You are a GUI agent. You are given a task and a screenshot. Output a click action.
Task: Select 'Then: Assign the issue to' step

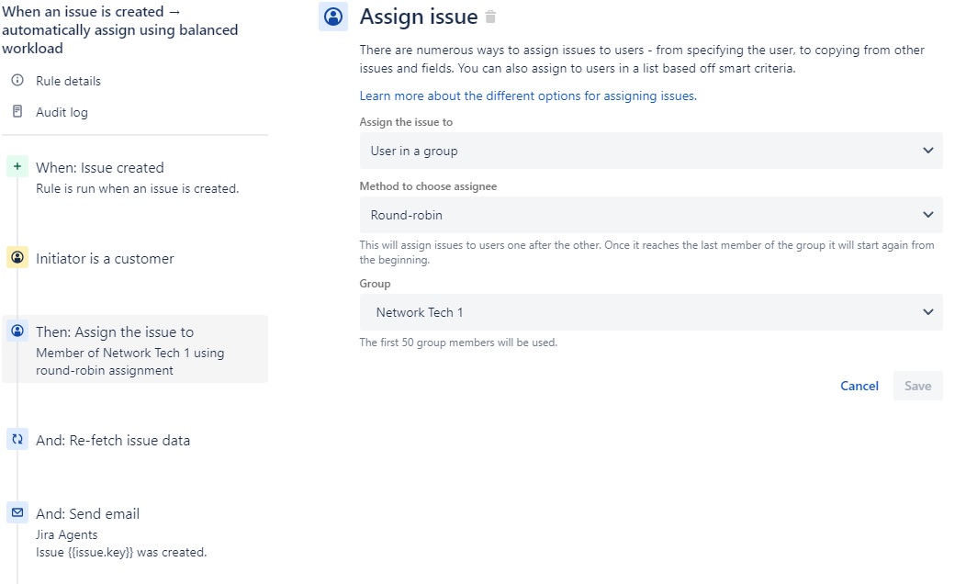tap(135, 349)
